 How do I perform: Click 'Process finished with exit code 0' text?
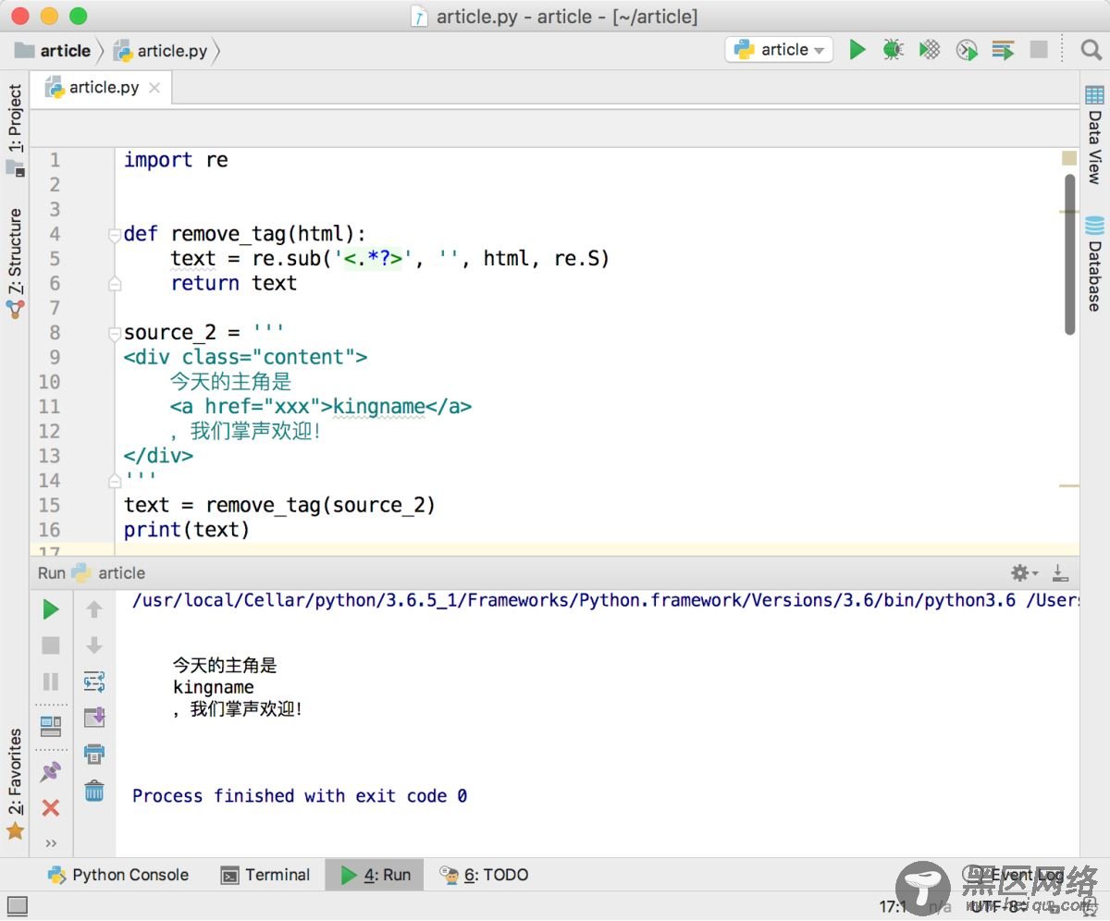pyautogui.click(x=300, y=795)
